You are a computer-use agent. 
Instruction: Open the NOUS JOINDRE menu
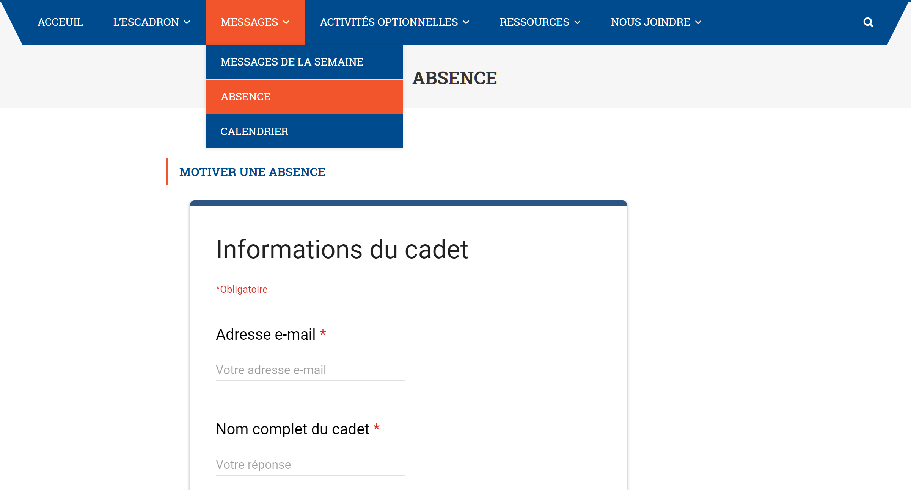[x=650, y=22]
